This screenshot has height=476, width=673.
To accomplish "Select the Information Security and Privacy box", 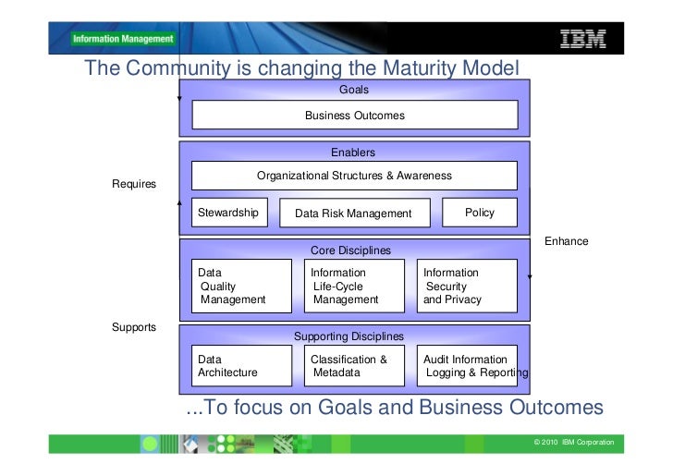I will pos(467,286).
